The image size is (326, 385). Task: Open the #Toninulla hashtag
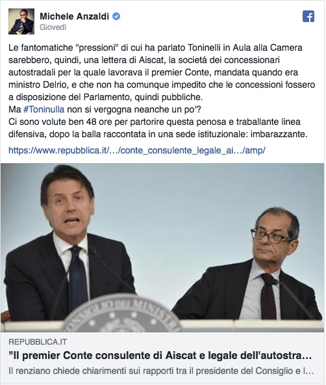[x=44, y=109]
